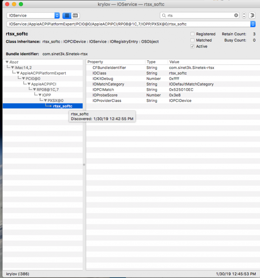260x278 pixels.
Task: Minimize the window with yellow button
Action: (14, 4)
